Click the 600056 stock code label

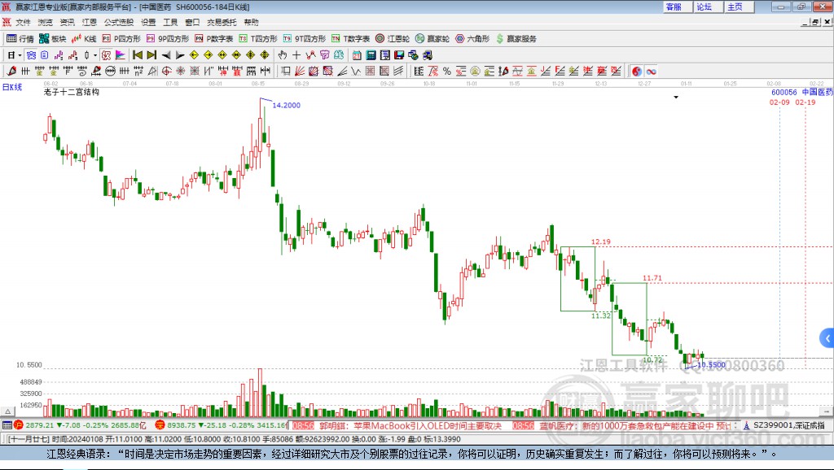784,93
